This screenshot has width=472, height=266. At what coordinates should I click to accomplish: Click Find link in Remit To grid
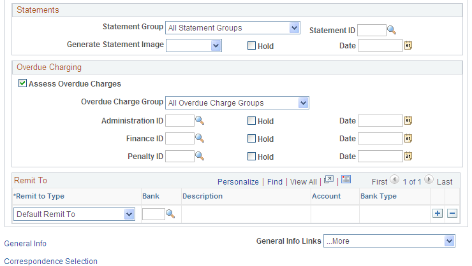point(275,181)
